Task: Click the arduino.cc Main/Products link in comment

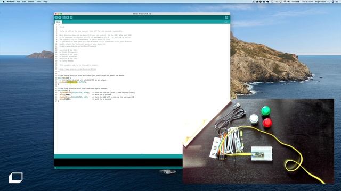Action: click(78, 46)
